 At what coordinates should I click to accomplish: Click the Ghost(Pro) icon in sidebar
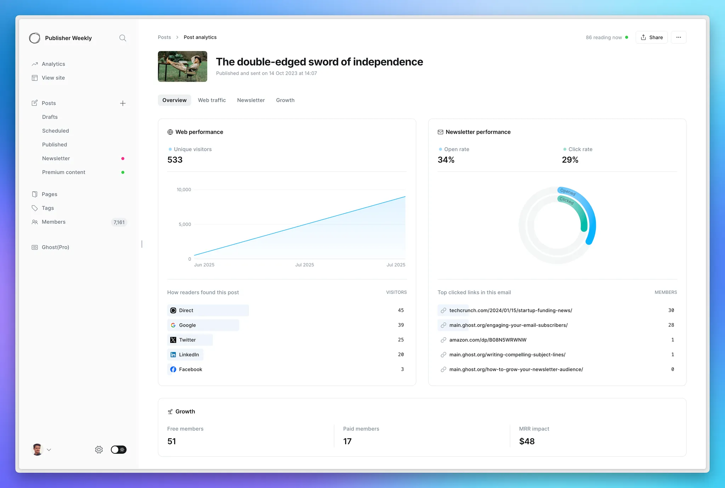(x=35, y=247)
